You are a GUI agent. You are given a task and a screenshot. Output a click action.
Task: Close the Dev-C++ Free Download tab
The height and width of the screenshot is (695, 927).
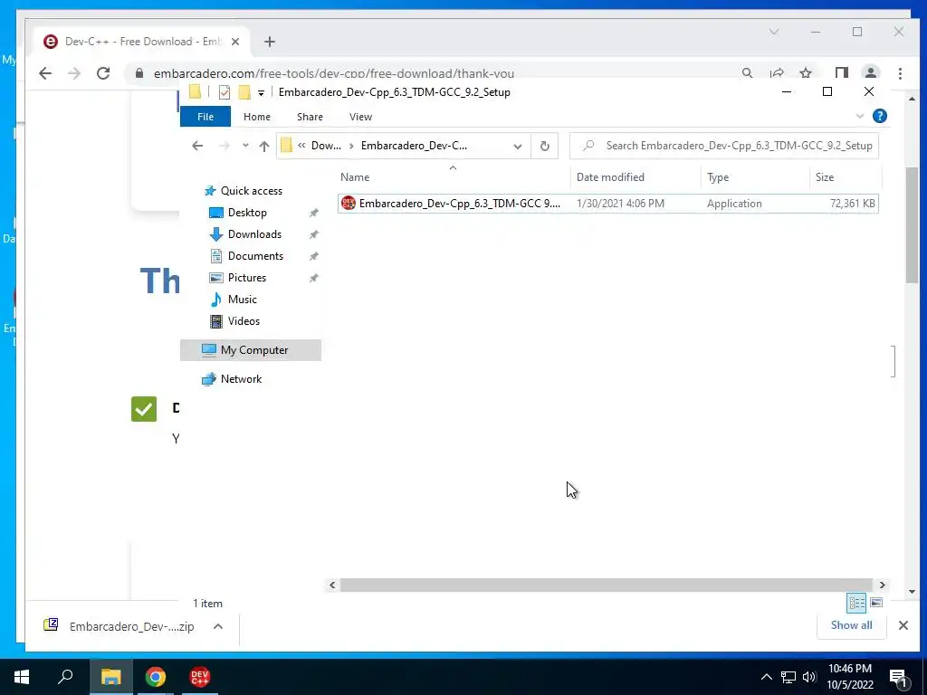click(235, 42)
